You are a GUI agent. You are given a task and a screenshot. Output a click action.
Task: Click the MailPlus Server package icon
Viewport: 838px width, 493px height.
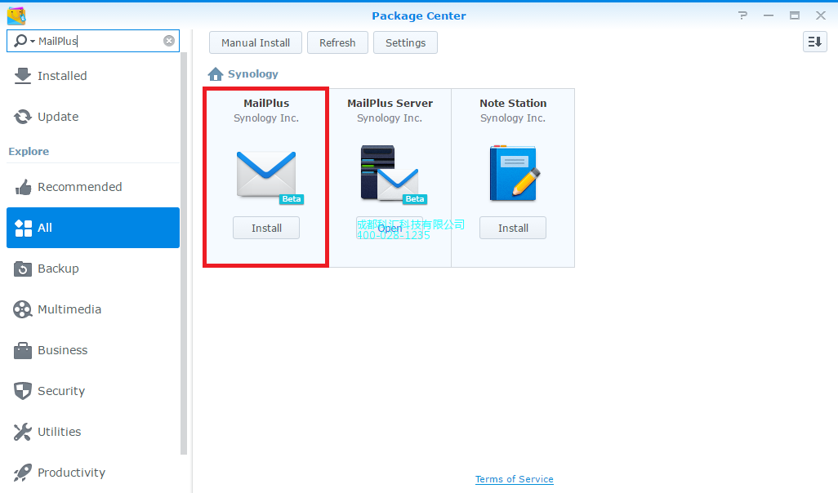390,173
